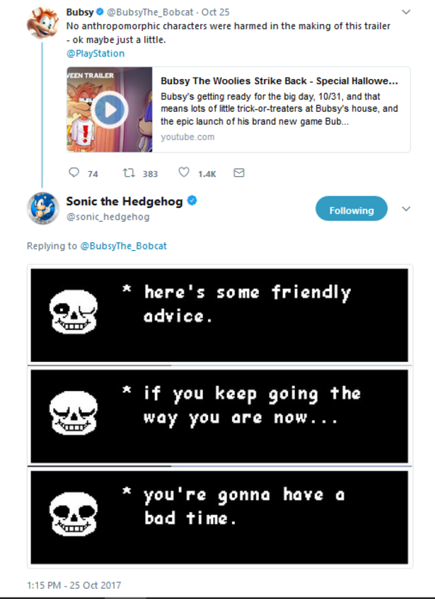Open Sonic the Hedgehog's profile avatar

tap(43, 208)
